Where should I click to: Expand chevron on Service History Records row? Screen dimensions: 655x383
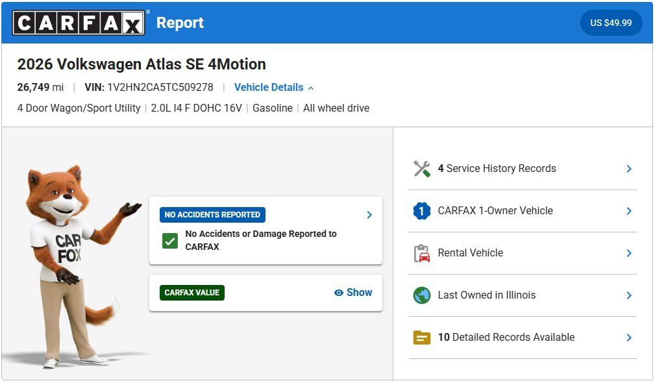click(629, 169)
